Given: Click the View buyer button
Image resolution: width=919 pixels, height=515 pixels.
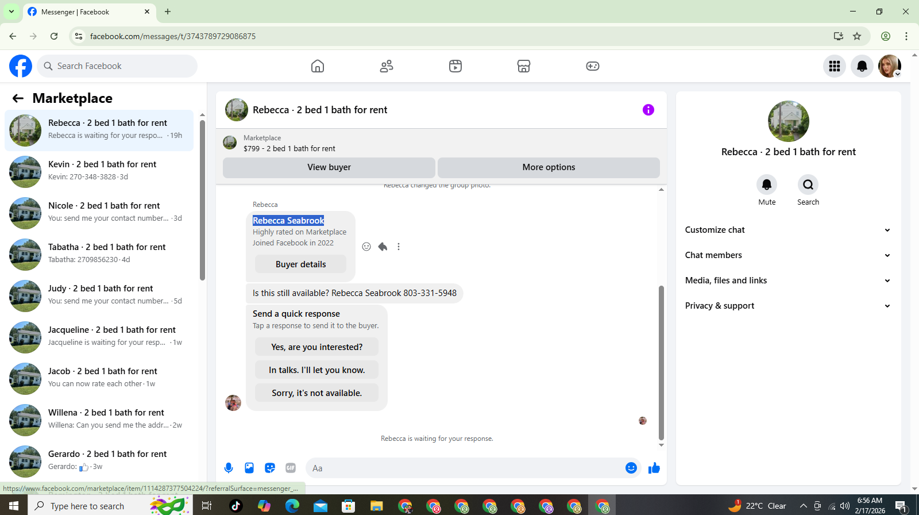Looking at the screenshot, I should coord(329,167).
